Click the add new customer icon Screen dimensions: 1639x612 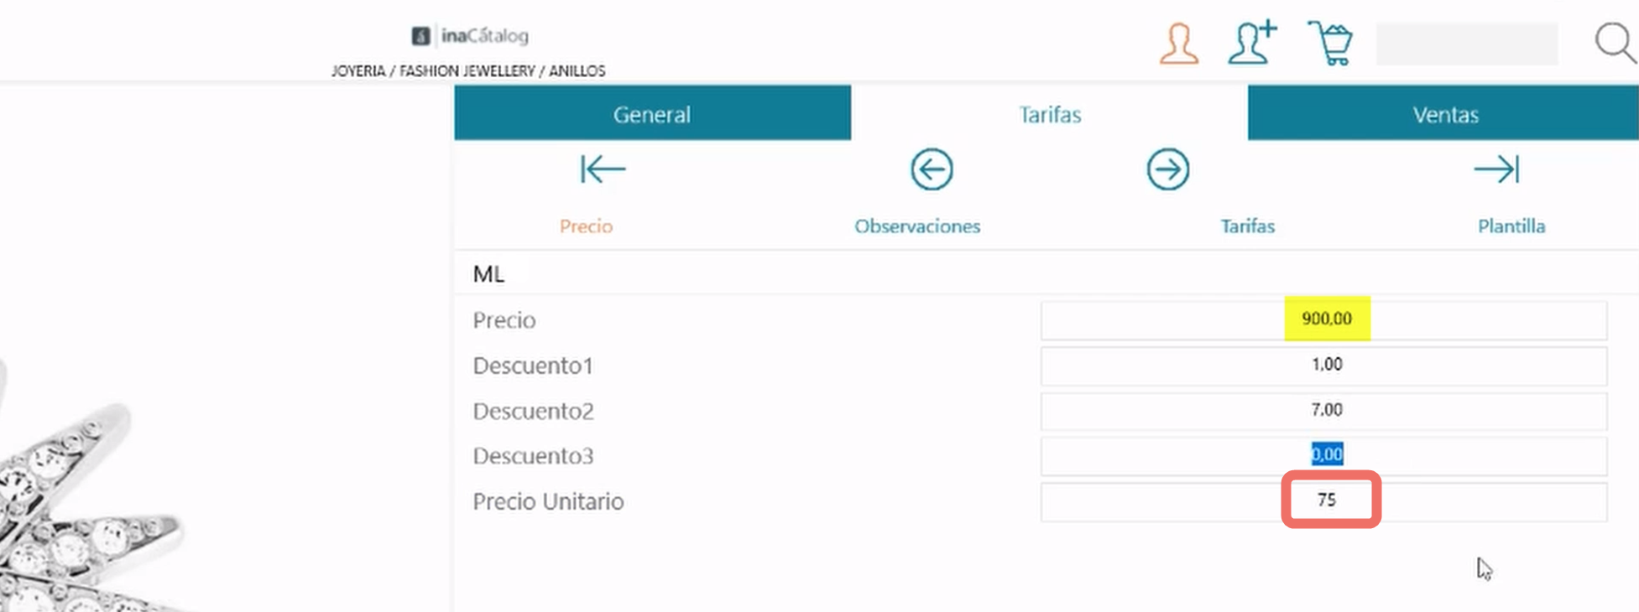[1252, 42]
